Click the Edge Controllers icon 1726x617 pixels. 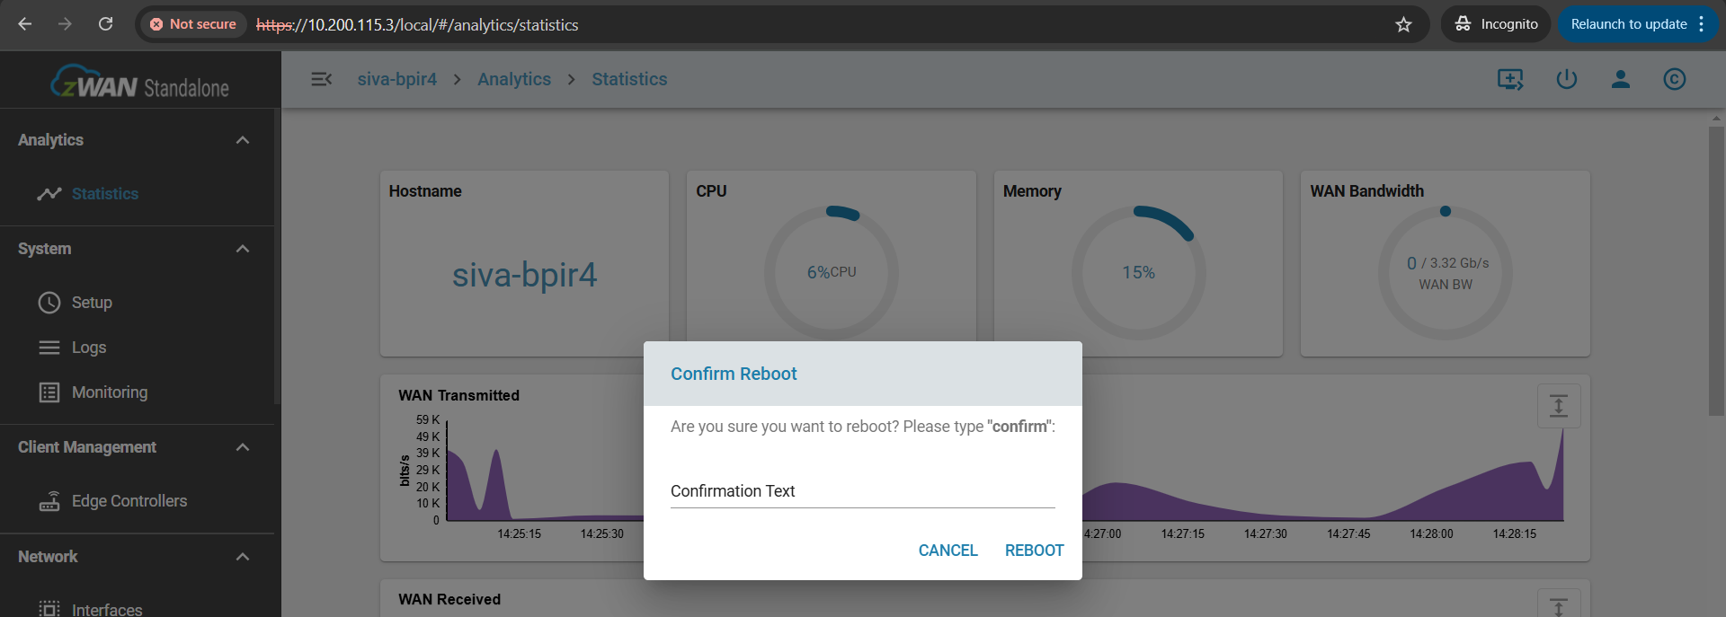click(x=50, y=500)
